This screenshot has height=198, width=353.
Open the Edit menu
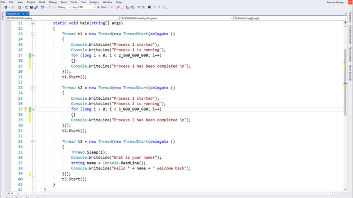click(11, 2)
